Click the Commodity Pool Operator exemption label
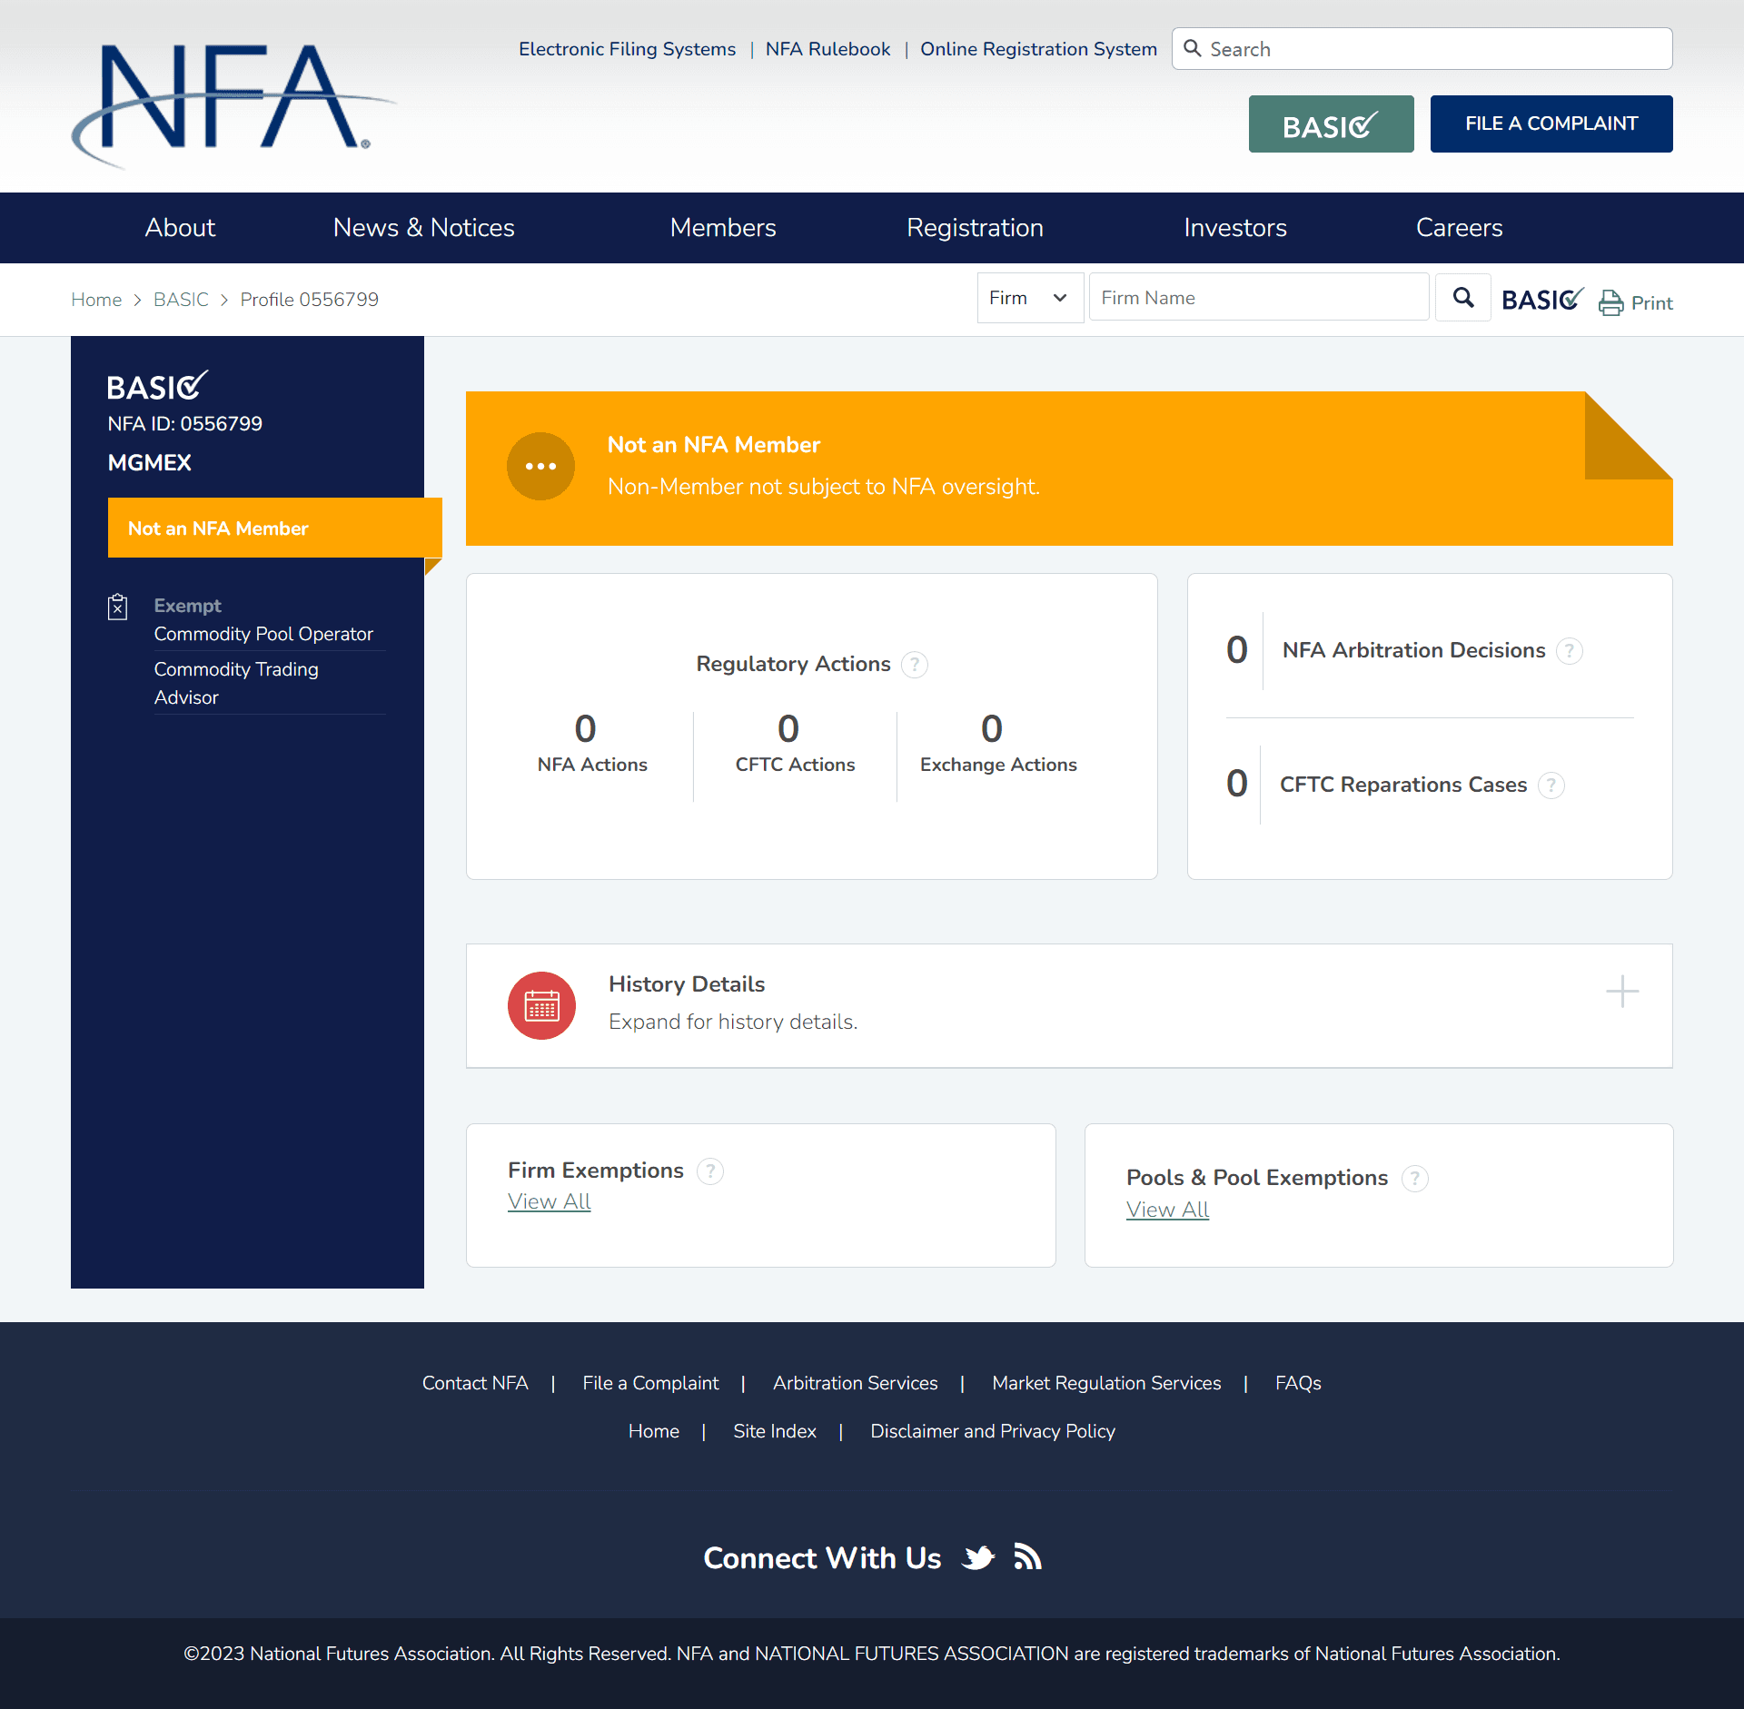Viewport: 1744px width, 1709px height. coord(263,634)
